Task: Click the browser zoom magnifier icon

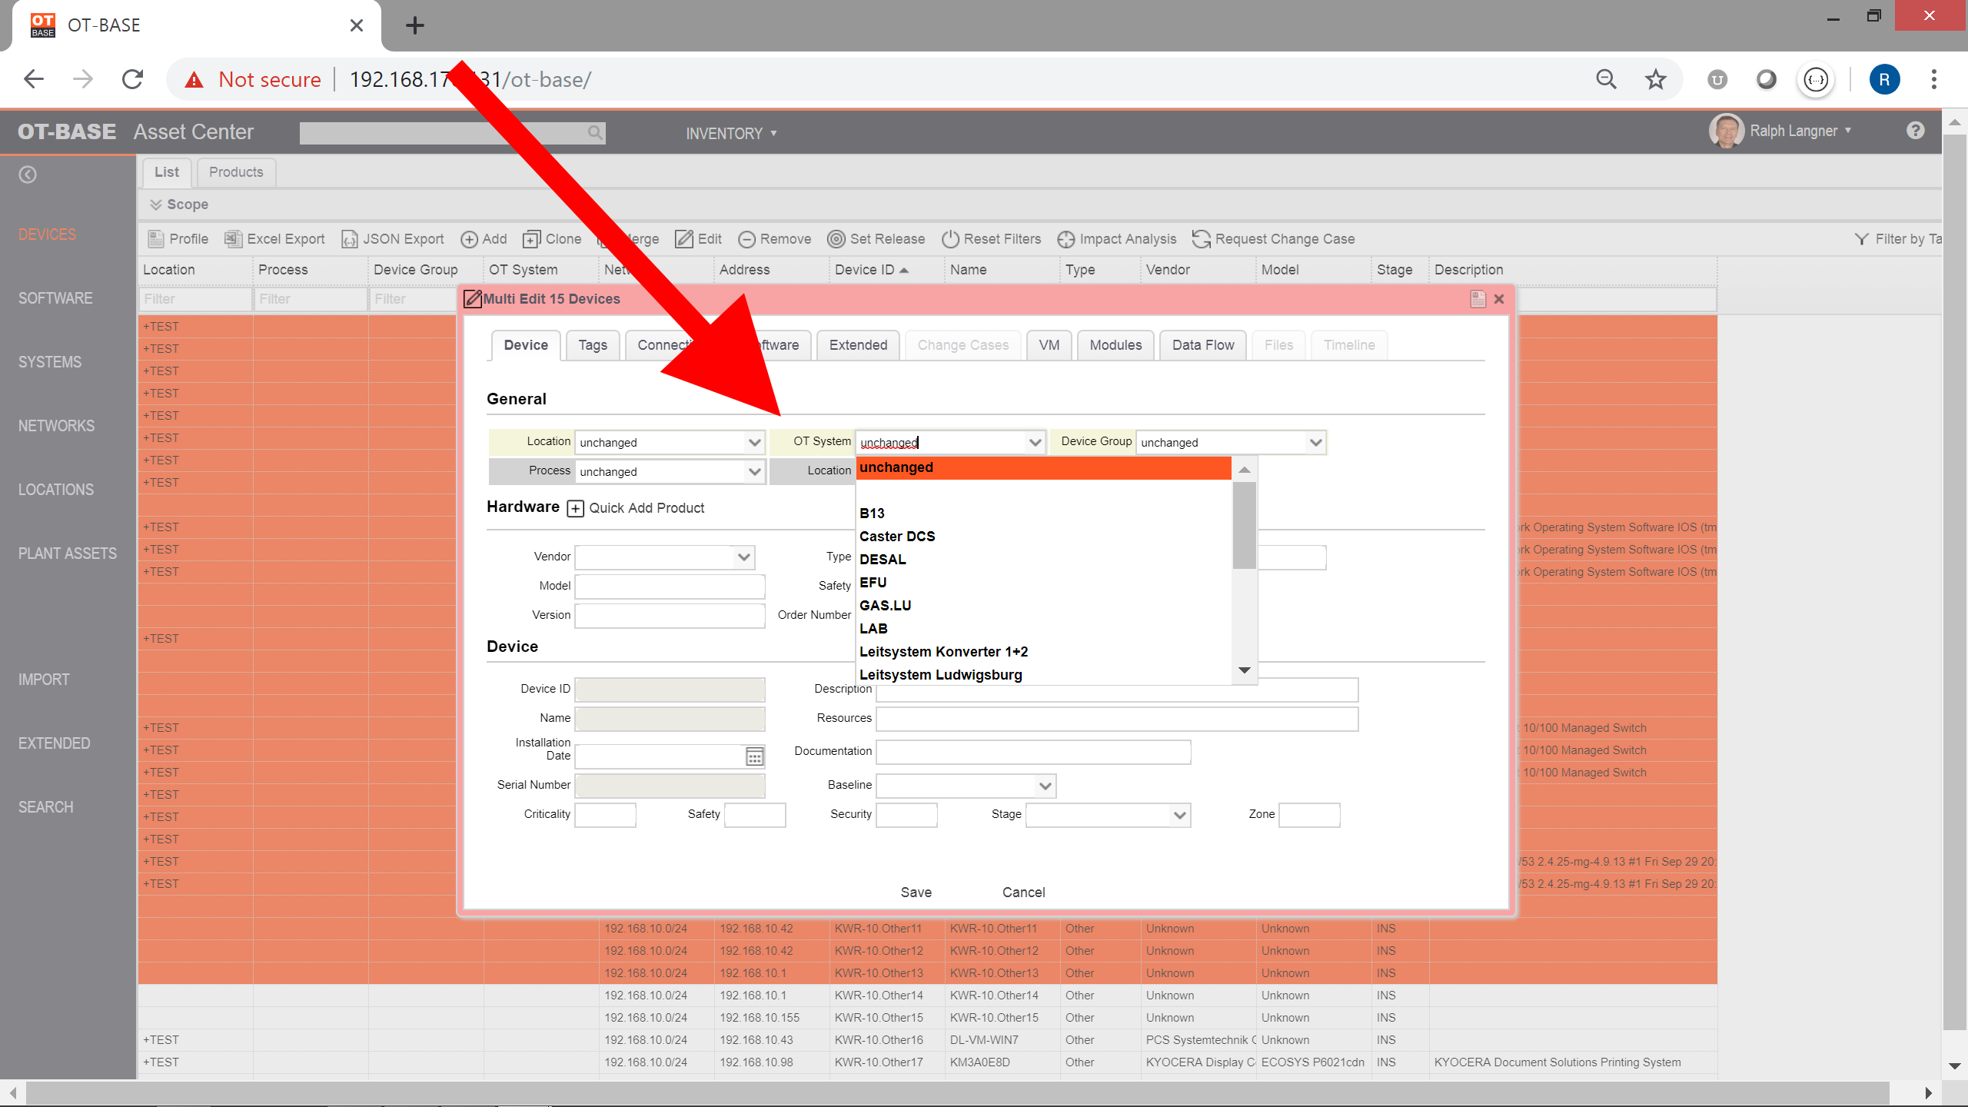Action: 1606,79
